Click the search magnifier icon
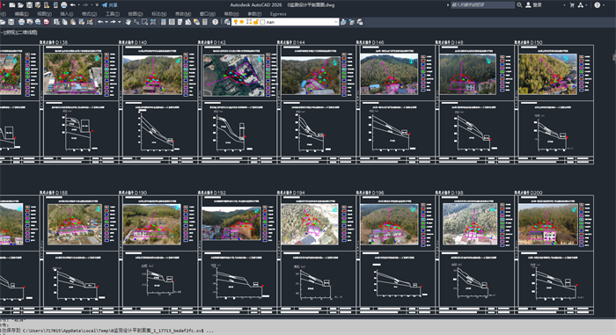 pos(519,4)
